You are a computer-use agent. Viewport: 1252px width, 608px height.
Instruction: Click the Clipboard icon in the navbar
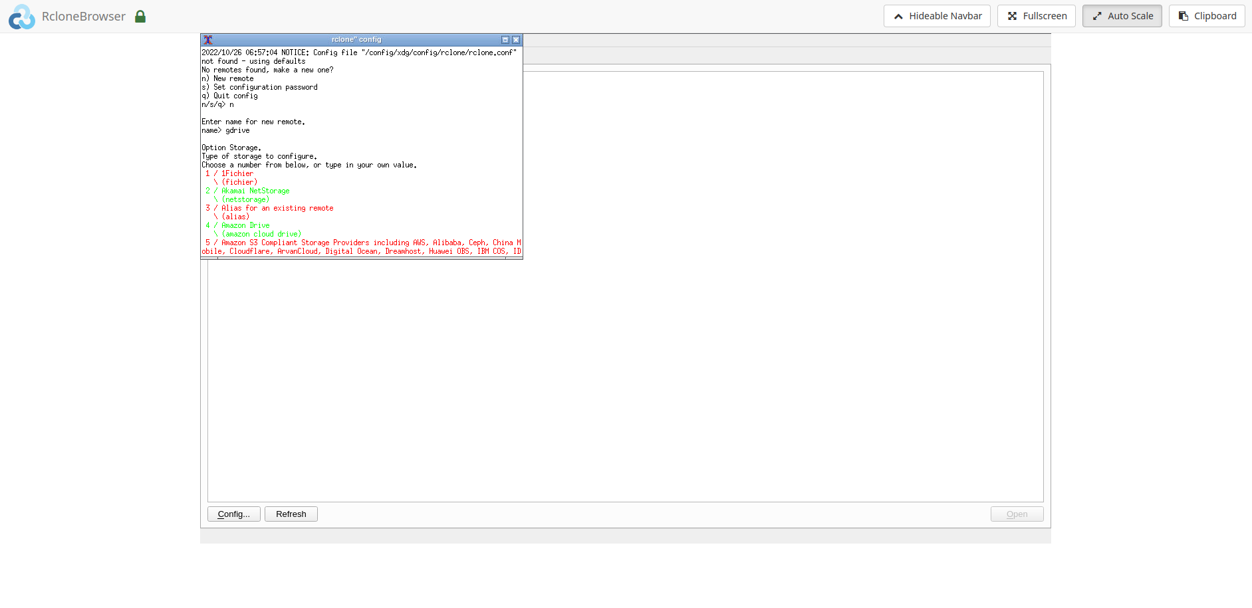click(x=1184, y=15)
